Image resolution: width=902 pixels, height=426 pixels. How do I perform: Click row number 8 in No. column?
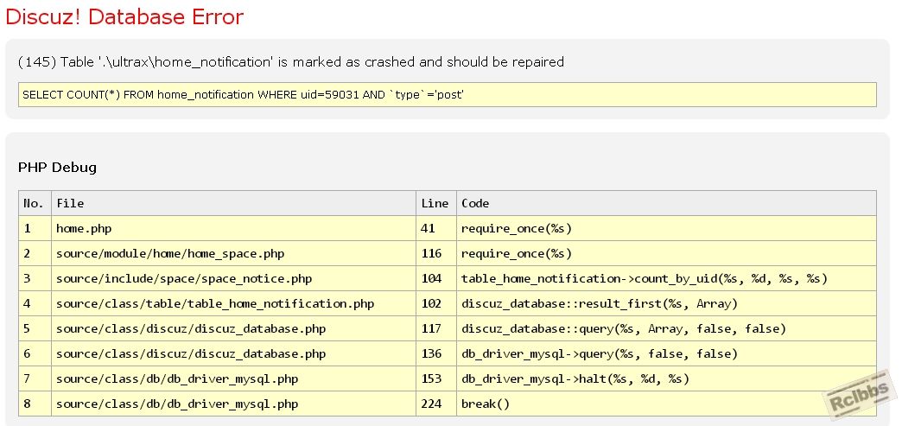coord(35,404)
